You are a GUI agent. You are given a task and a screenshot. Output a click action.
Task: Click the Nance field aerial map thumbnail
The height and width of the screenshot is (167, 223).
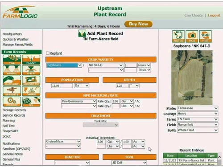tap(192, 77)
